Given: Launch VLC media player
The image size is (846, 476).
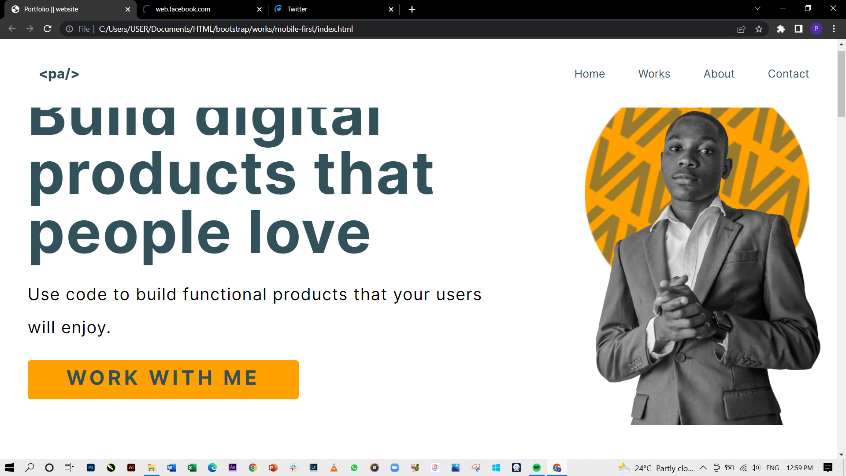Looking at the screenshot, I should [334, 468].
